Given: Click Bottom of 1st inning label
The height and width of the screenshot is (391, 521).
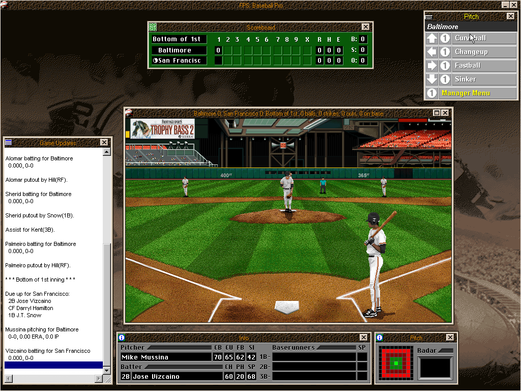Looking at the screenshot, I should (x=179, y=39).
